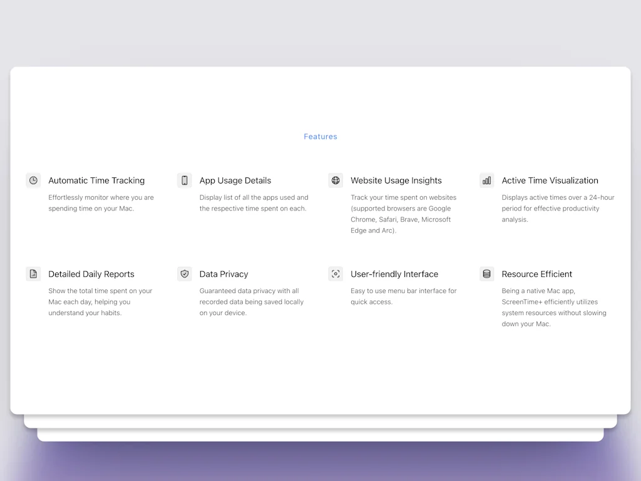
Task: Select the Active Time Visualization heading
Action: (550, 180)
